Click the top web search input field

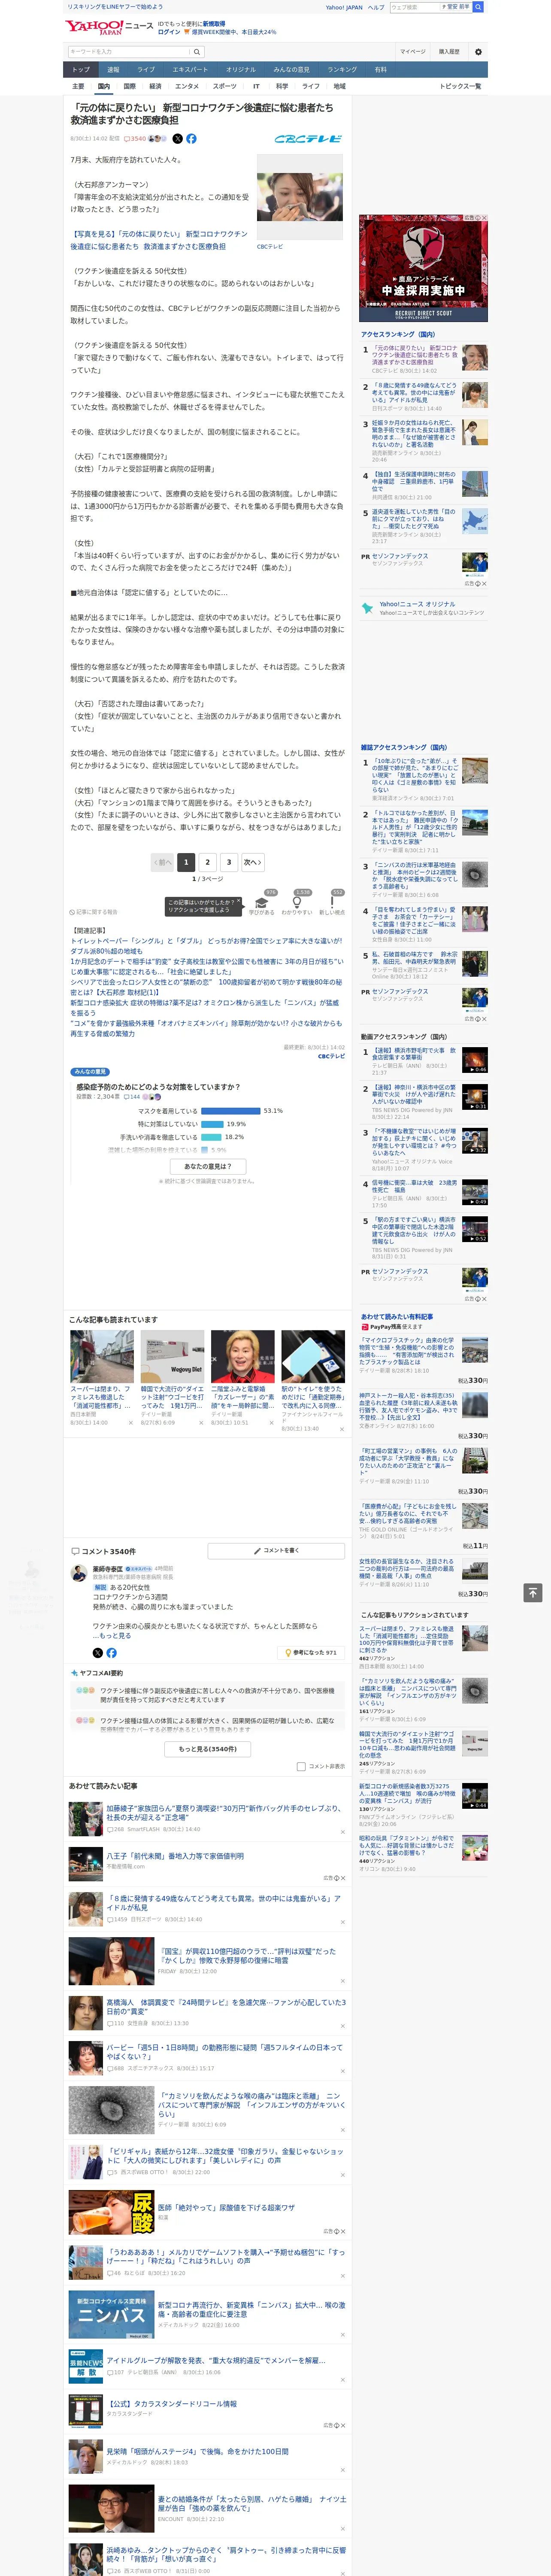[x=414, y=7]
